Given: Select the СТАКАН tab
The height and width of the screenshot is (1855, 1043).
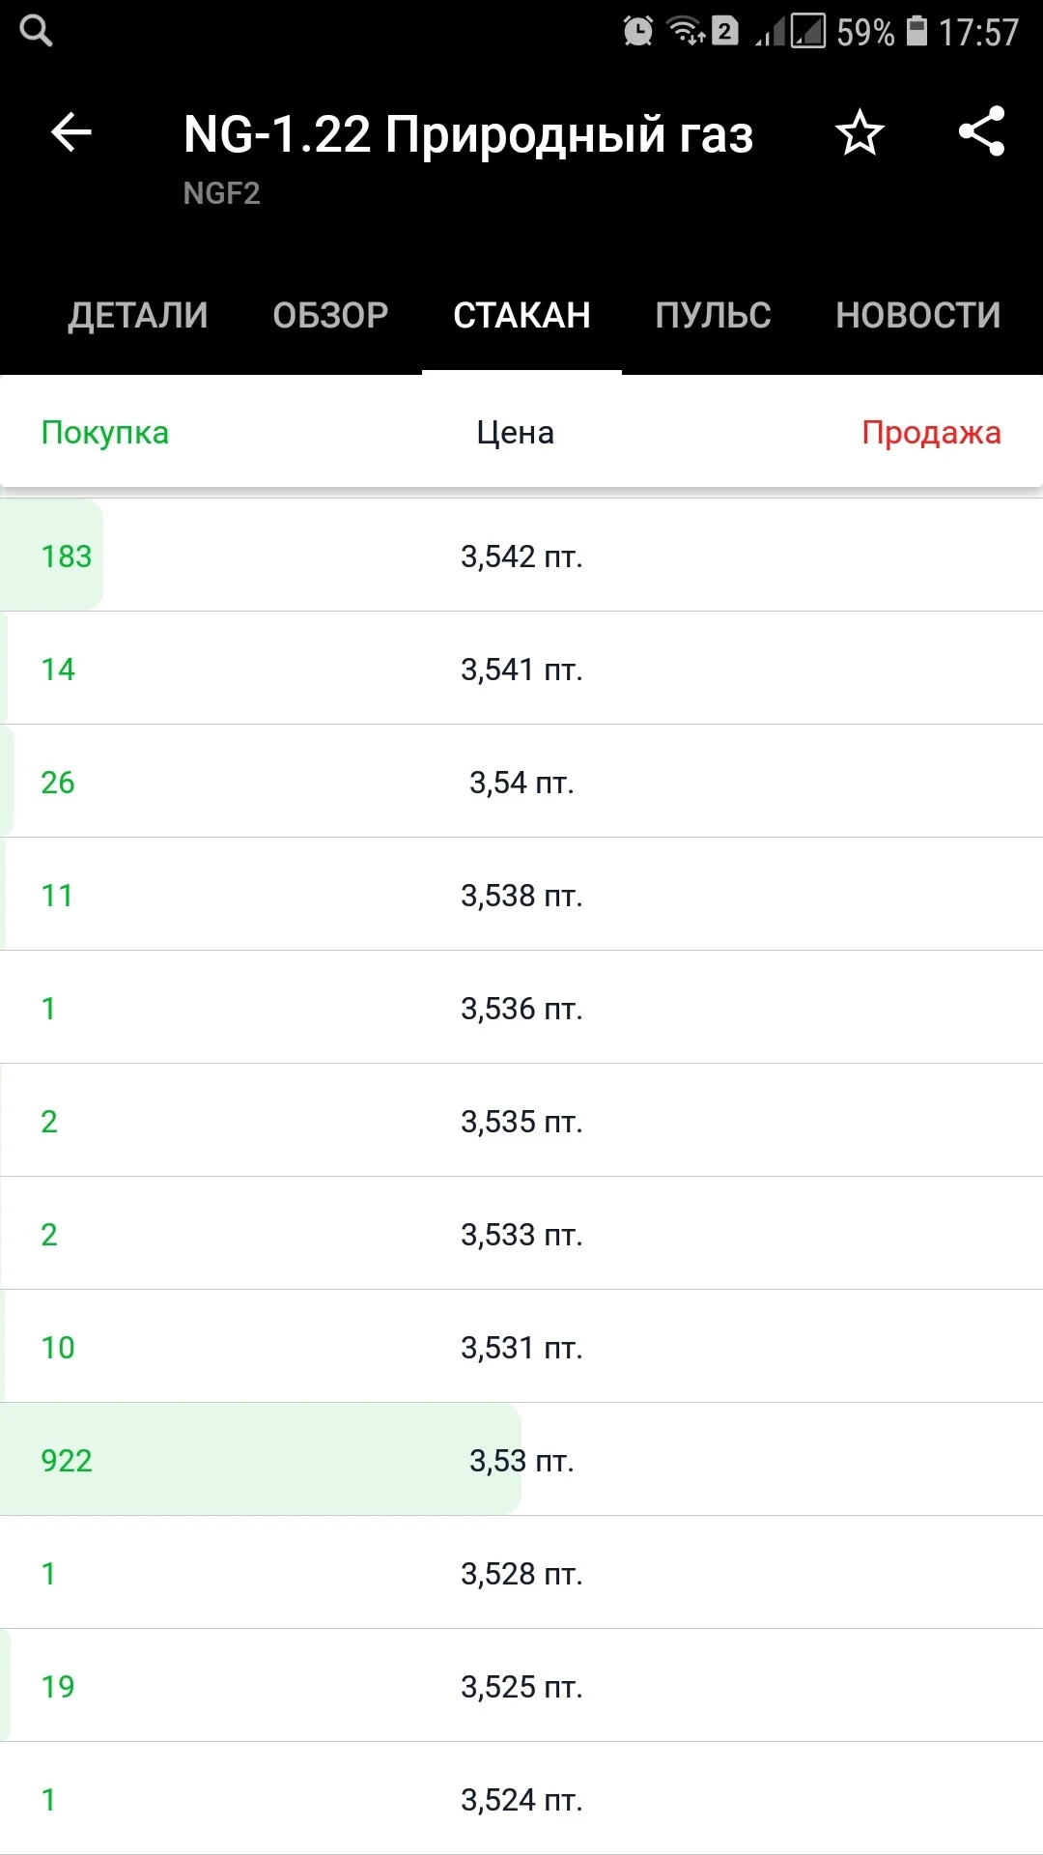Looking at the screenshot, I should pyautogui.click(x=521, y=315).
